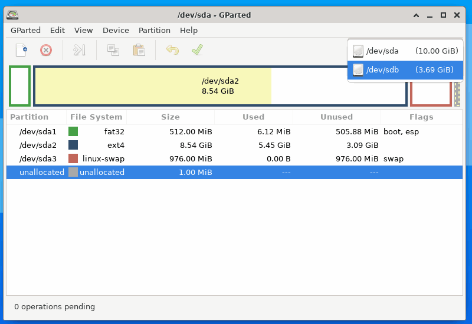472x324 pixels.
Task: Click the Undo last operation icon
Action: tap(172, 50)
